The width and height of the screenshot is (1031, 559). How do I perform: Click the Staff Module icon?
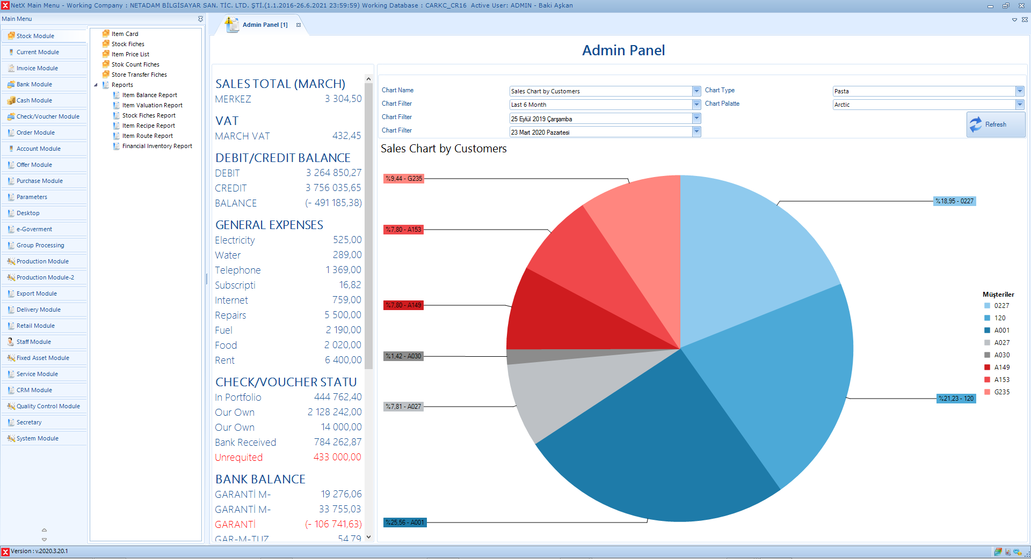(11, 342)
